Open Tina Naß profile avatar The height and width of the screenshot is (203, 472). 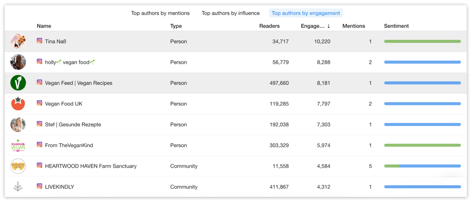[18, 41]
